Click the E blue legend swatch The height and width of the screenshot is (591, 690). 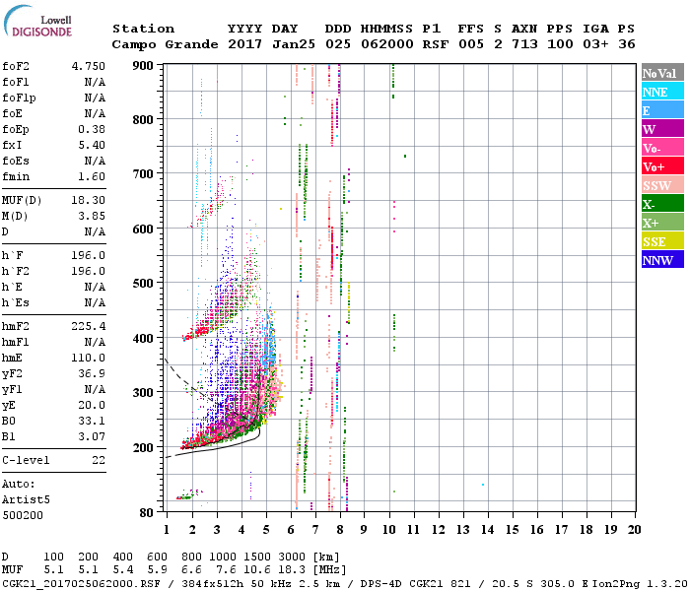pyautogui.click(x=662, y=110)
